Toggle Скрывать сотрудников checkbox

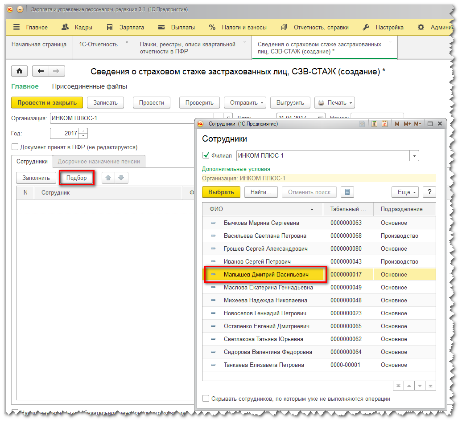click(x=206, y=399)
